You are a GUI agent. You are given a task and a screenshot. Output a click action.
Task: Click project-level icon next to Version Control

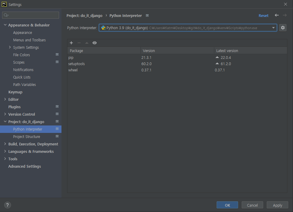coord(57,114)
